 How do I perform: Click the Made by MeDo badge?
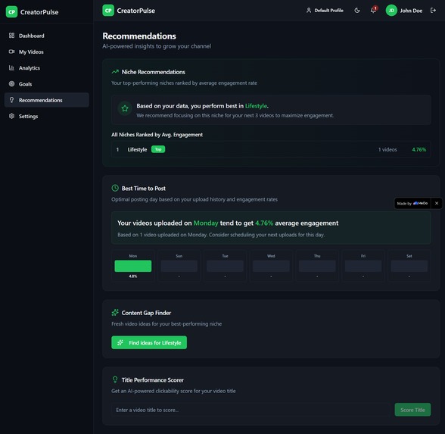click(x=412, y=203)
